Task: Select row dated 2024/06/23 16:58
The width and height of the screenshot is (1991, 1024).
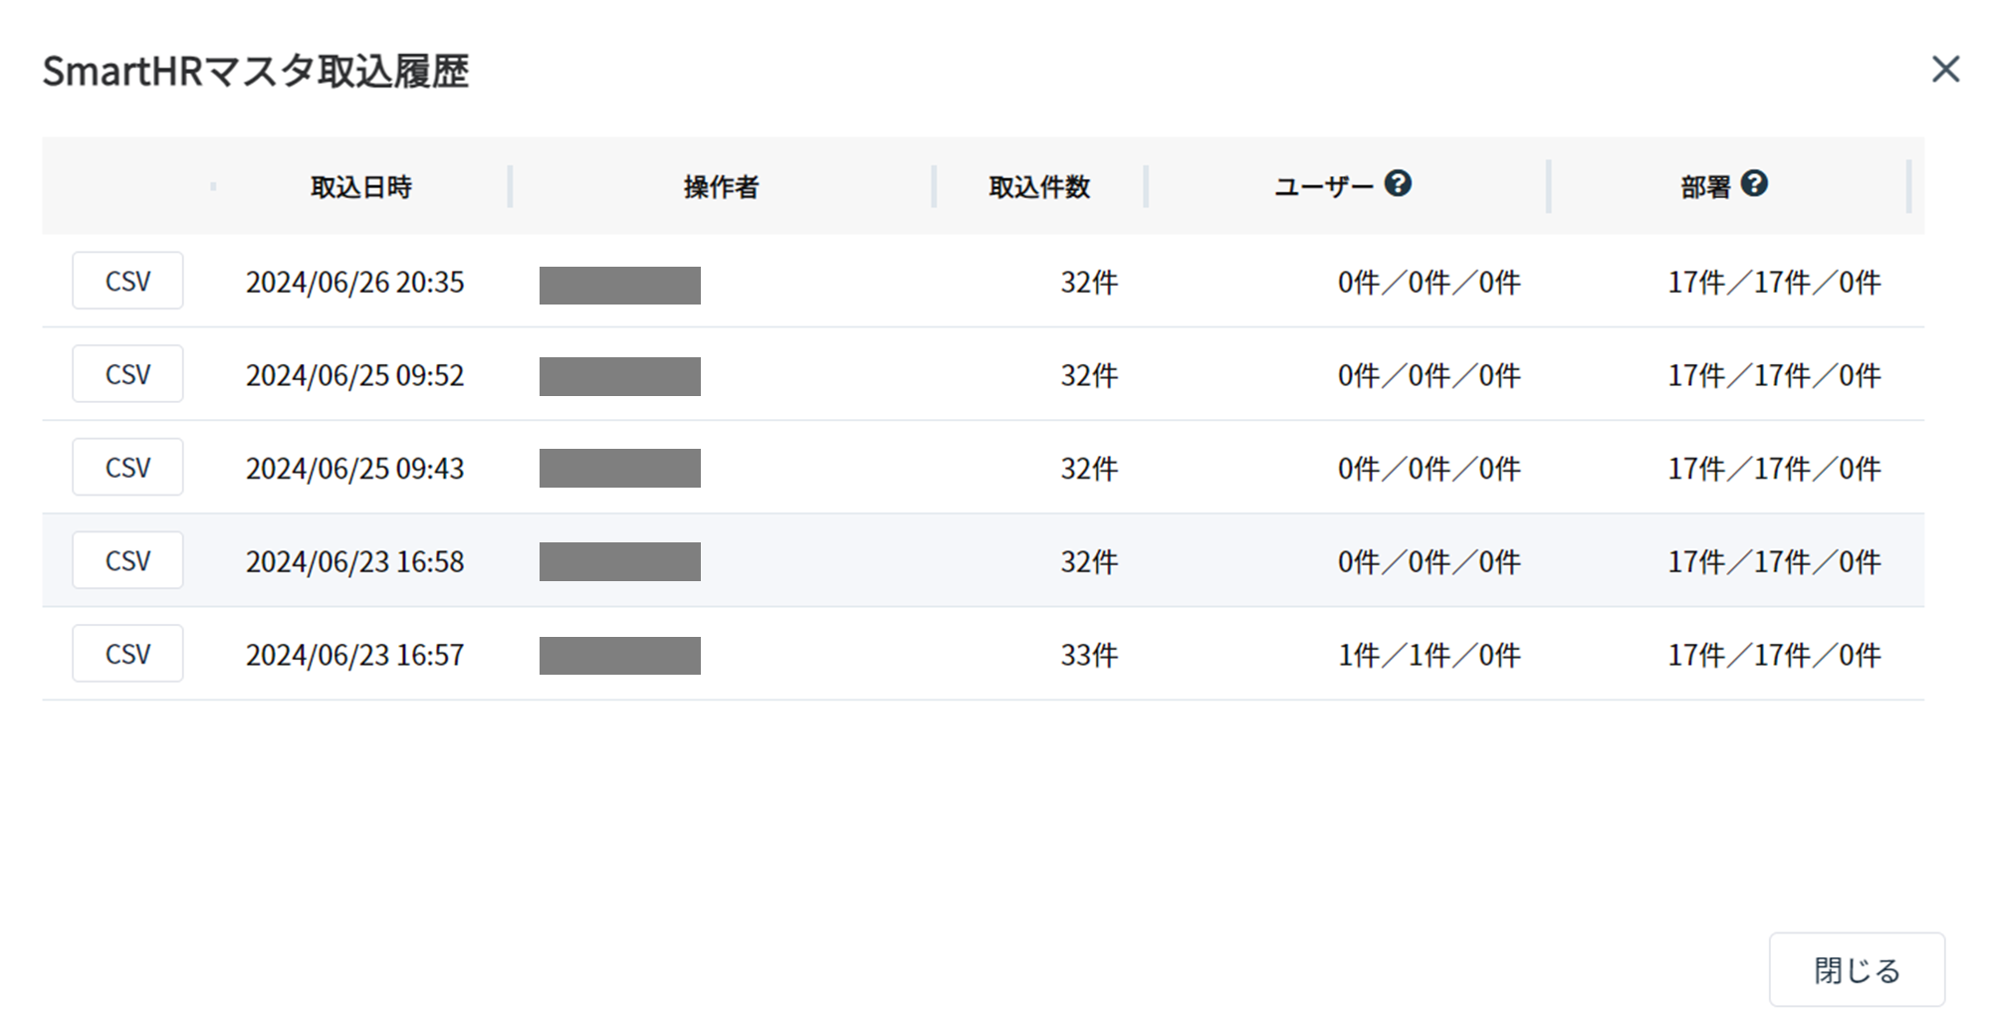Action: [983, 560]
